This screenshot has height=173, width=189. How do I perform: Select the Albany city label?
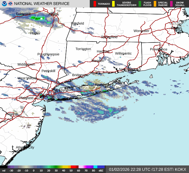pyautogui.click(x=54, y=14)
